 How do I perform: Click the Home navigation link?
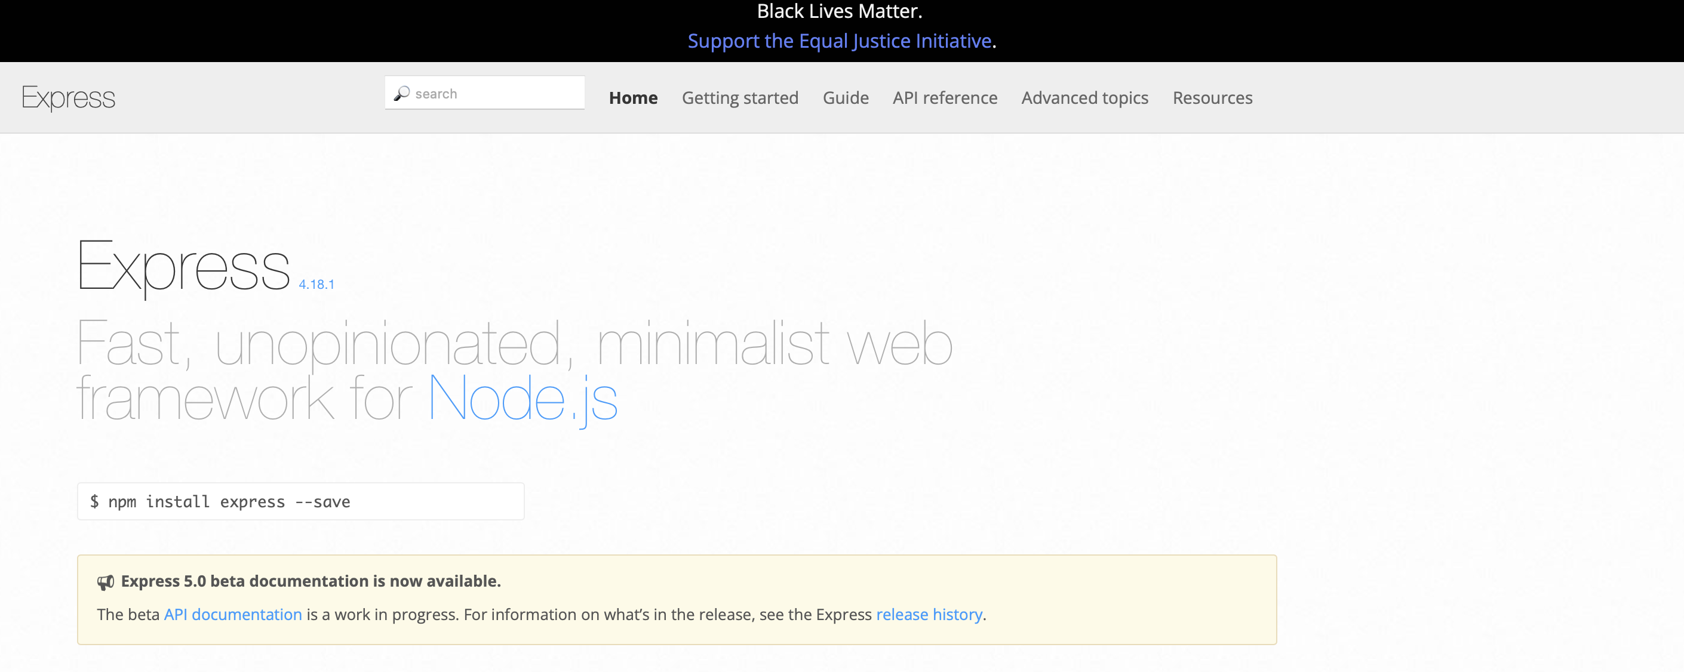632,98
